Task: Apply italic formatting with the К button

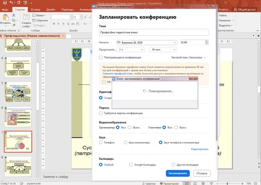Action: [x=59, y=24]
